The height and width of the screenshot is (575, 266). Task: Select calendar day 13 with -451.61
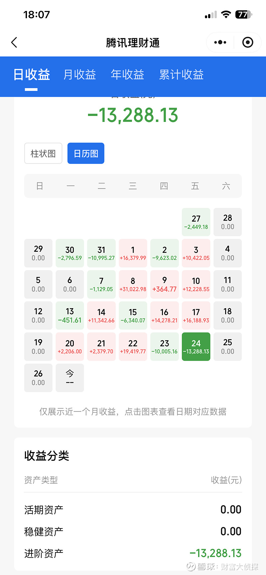click(70, 316)
